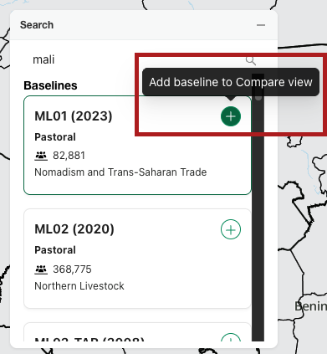Screen dimensions: 327x354
Task: Click Pastoral label in ML02 card
Action: pos(55,250)
